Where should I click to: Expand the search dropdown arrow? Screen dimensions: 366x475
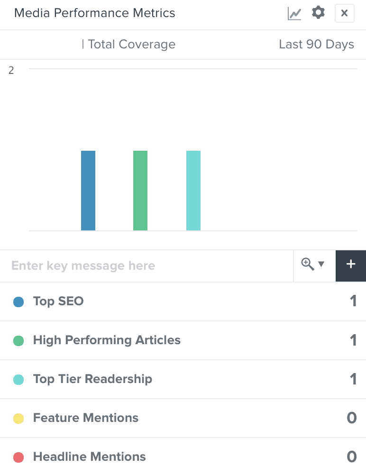click(321, 264)
